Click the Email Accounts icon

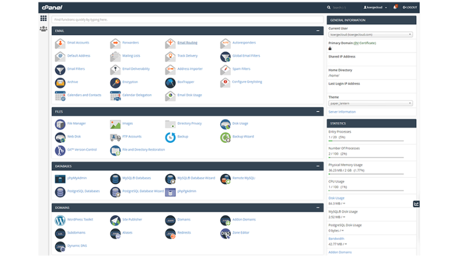click(60, 43)
